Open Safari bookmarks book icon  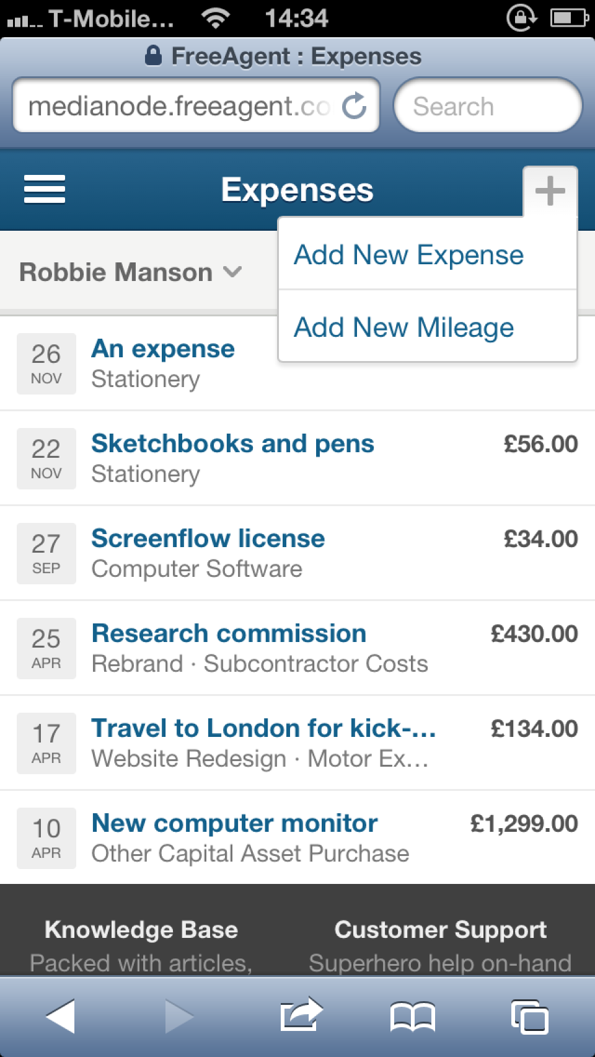(413, 1017)
